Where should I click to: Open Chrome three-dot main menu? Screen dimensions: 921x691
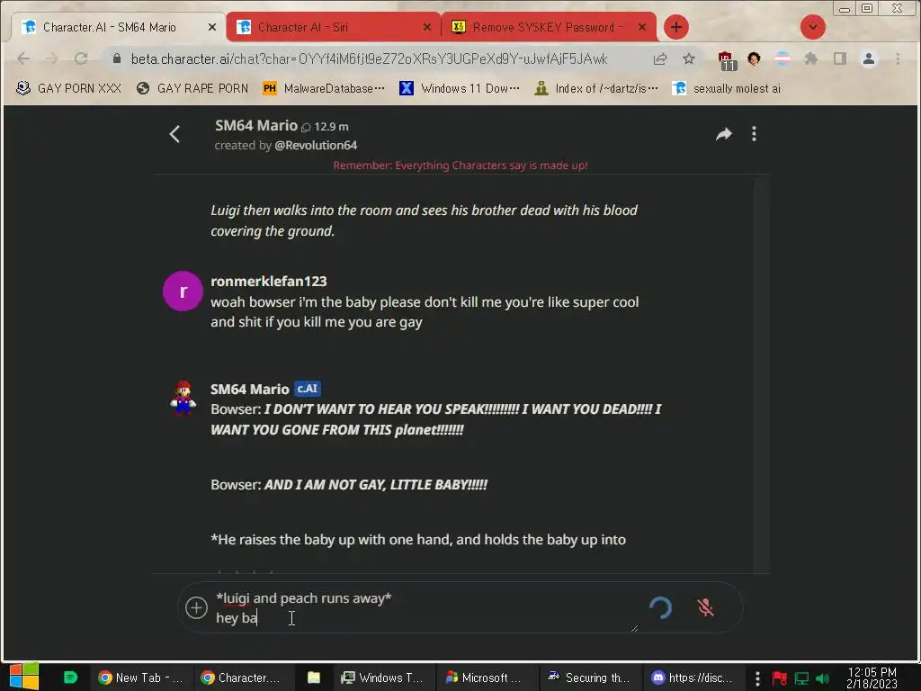[898, 58]
